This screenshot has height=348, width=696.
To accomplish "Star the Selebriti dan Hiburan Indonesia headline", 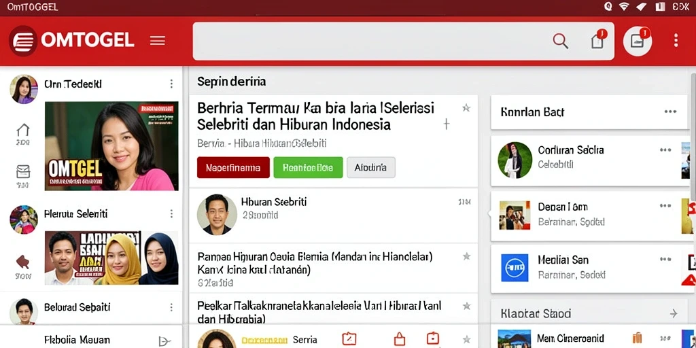I will point(466,108).
